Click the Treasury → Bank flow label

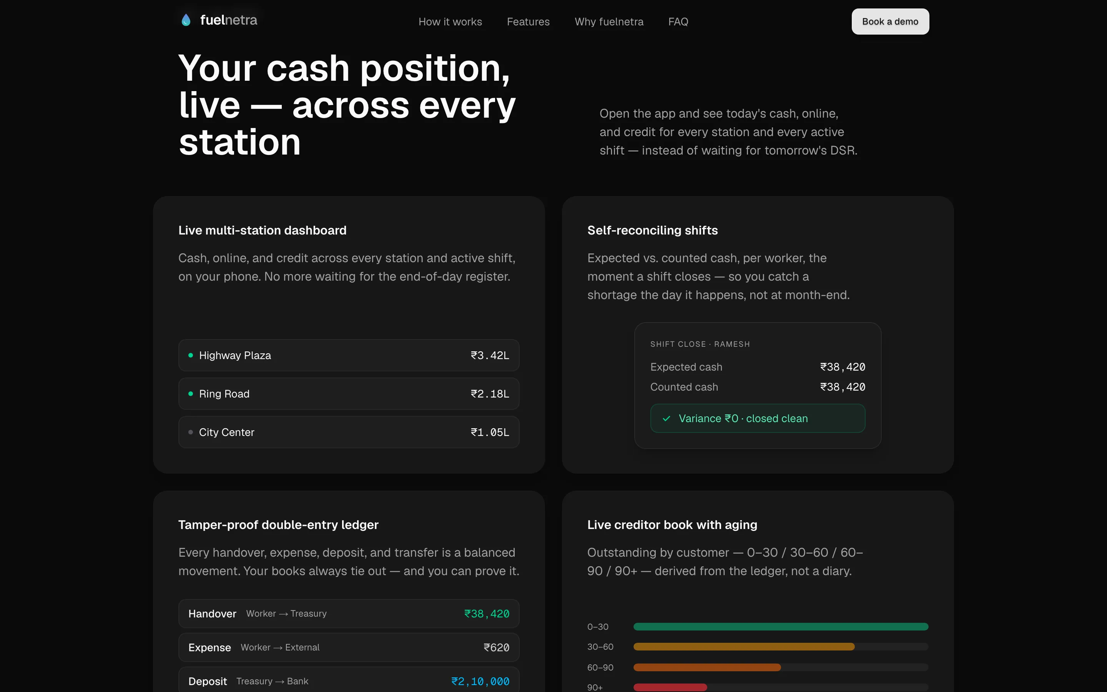tap(272, 682)
